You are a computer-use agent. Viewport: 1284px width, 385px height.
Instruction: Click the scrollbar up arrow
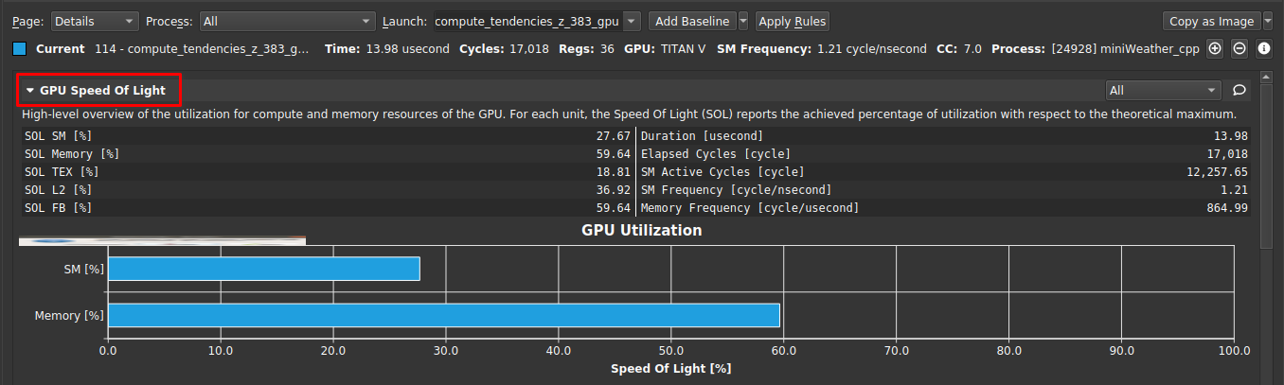(1266, 77)
